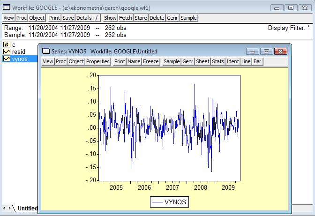Click the Stats button in series window
Image resolution: width=315 pixels, height=216 pixels.
[217, 61]
